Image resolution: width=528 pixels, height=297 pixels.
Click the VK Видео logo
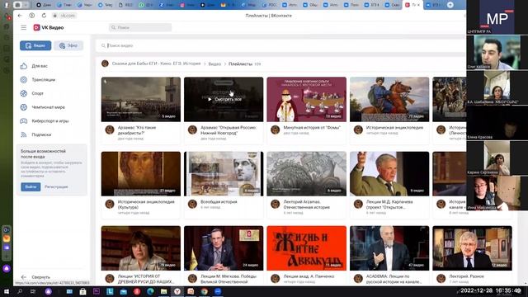[49, 27]
